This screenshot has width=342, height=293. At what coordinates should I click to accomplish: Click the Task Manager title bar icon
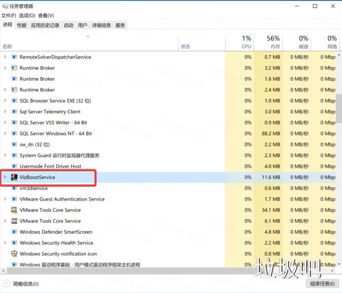5,6
